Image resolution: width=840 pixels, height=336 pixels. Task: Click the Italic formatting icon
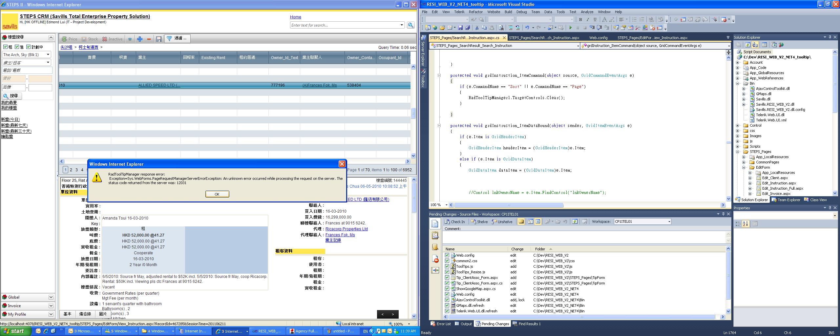[x=588, y=19]
